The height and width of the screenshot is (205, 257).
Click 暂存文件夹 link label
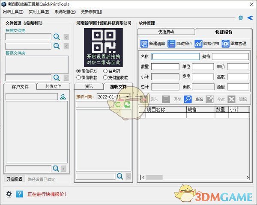click(15, 53)
